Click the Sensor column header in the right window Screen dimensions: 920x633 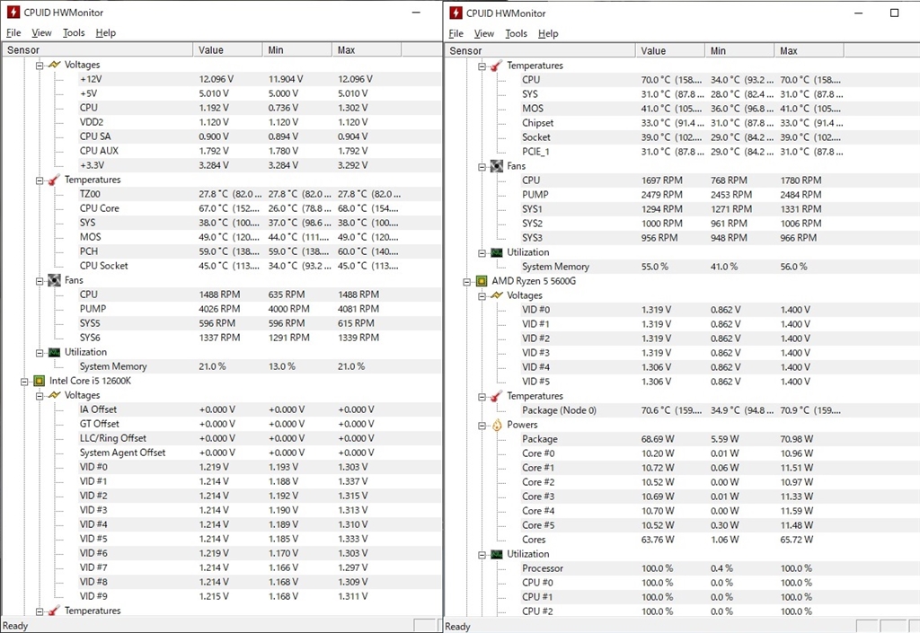tap(540, 51)
